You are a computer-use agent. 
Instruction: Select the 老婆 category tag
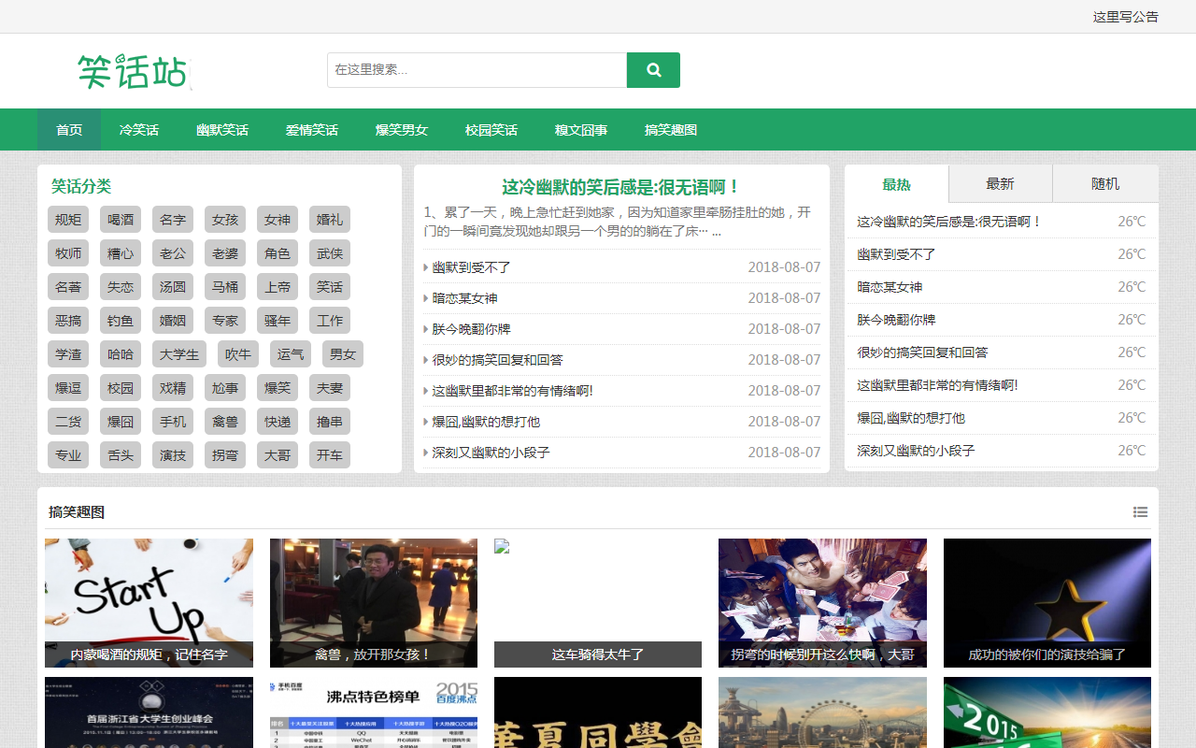click(225, 253)
